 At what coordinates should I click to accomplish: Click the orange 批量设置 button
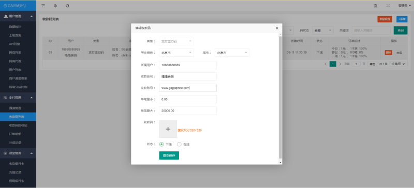pos(385,19)
